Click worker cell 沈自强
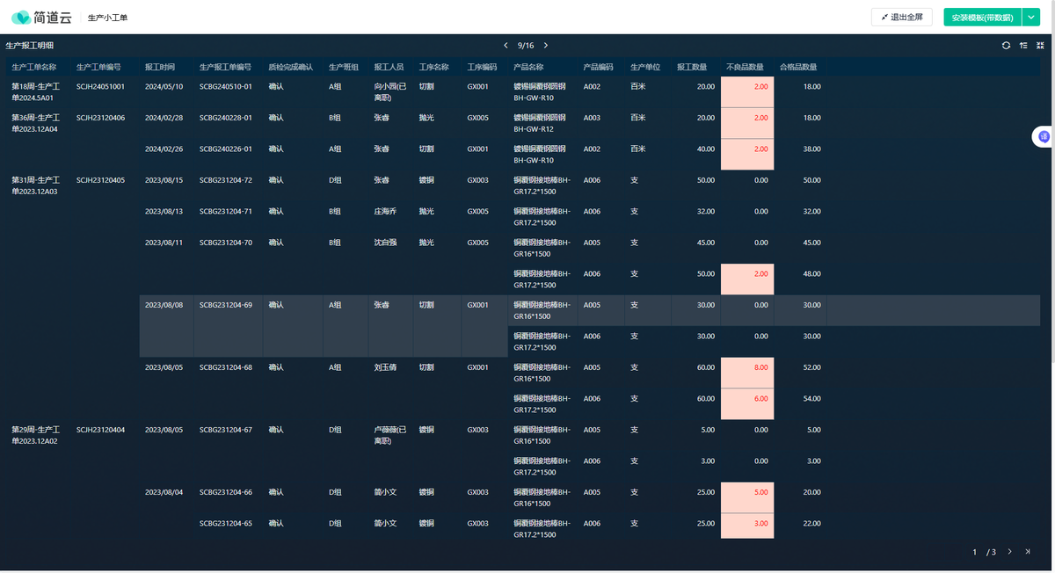Screen dimensions: 1055x573 coord(386,243)
